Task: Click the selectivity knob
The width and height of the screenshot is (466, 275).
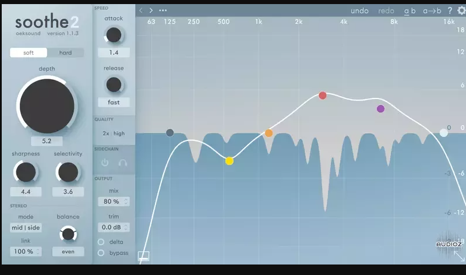Action: [x=68, y=172]
